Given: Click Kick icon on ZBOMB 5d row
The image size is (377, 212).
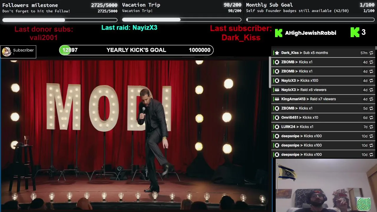Looking at the screenshot, I should point(277,108).
